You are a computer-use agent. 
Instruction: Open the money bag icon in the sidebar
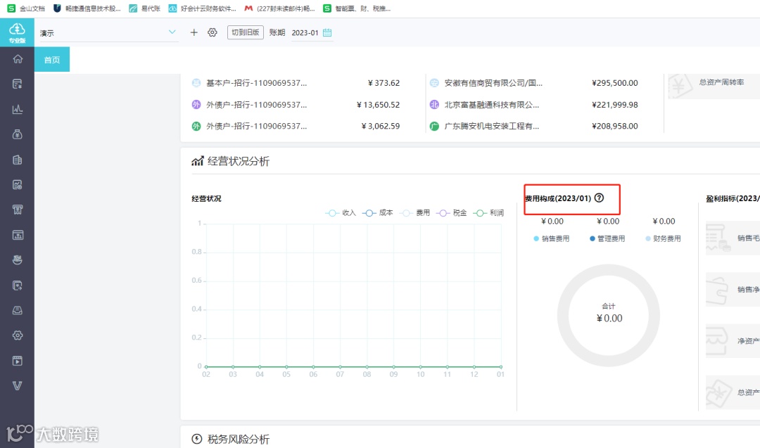coord(18,134)
